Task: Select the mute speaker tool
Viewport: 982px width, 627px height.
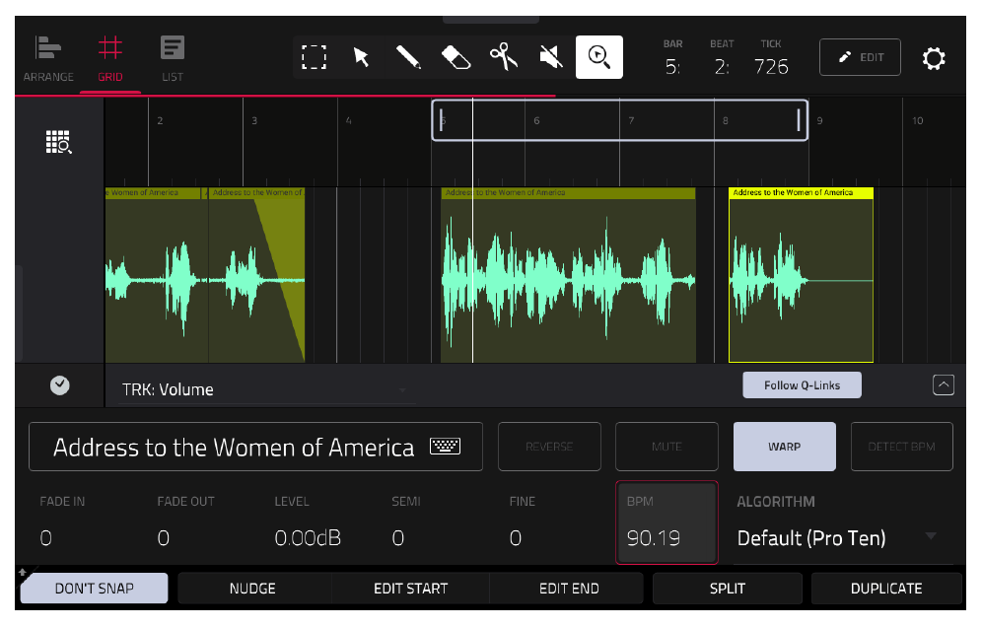Action: pos(551,57)
